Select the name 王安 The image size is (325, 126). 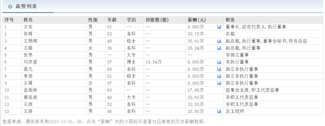coord(28,27)
